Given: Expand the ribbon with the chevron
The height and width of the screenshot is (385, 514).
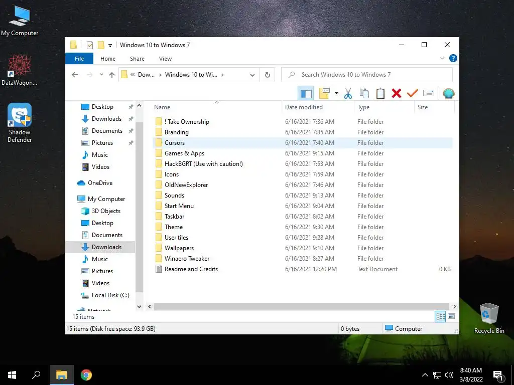Looking at the screenshot, I should click(442, 58).
